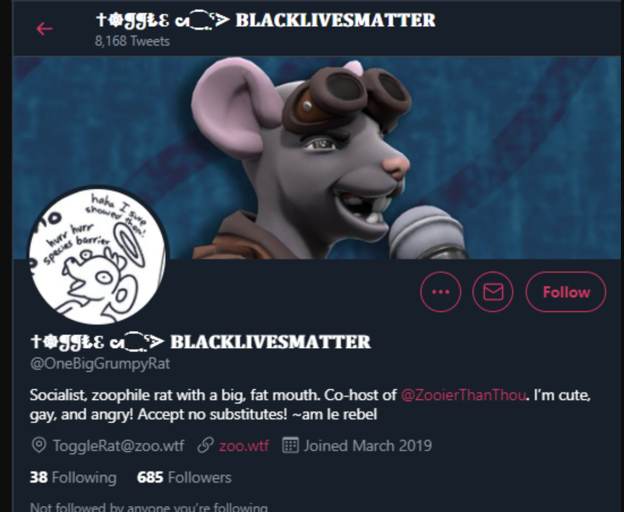
Task: Click the chain link icon beside zoo.wtf
Action: [205, 445]
